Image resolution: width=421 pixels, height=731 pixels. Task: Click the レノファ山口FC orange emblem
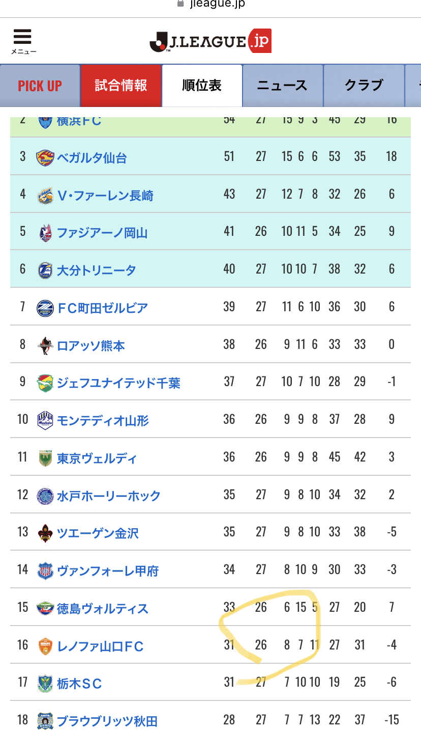click(45, 646)
